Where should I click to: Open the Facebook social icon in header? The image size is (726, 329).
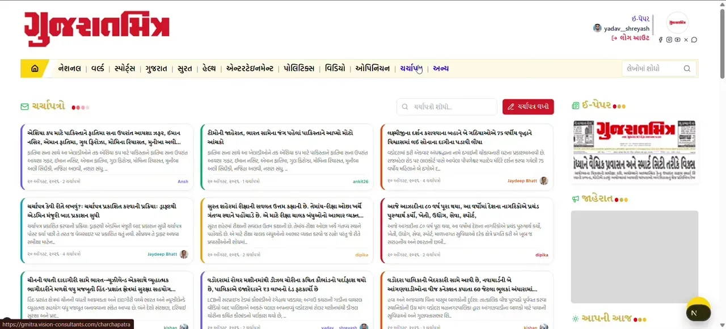coord(660,40)
